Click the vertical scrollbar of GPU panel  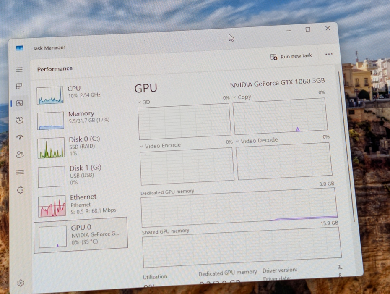click(x=346, y=147)
